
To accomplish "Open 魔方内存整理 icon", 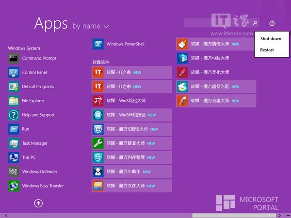I will (x=98, y=157).
